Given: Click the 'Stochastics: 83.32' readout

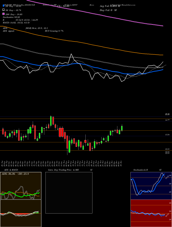Looking at the screenshot, I should (11, 17).
